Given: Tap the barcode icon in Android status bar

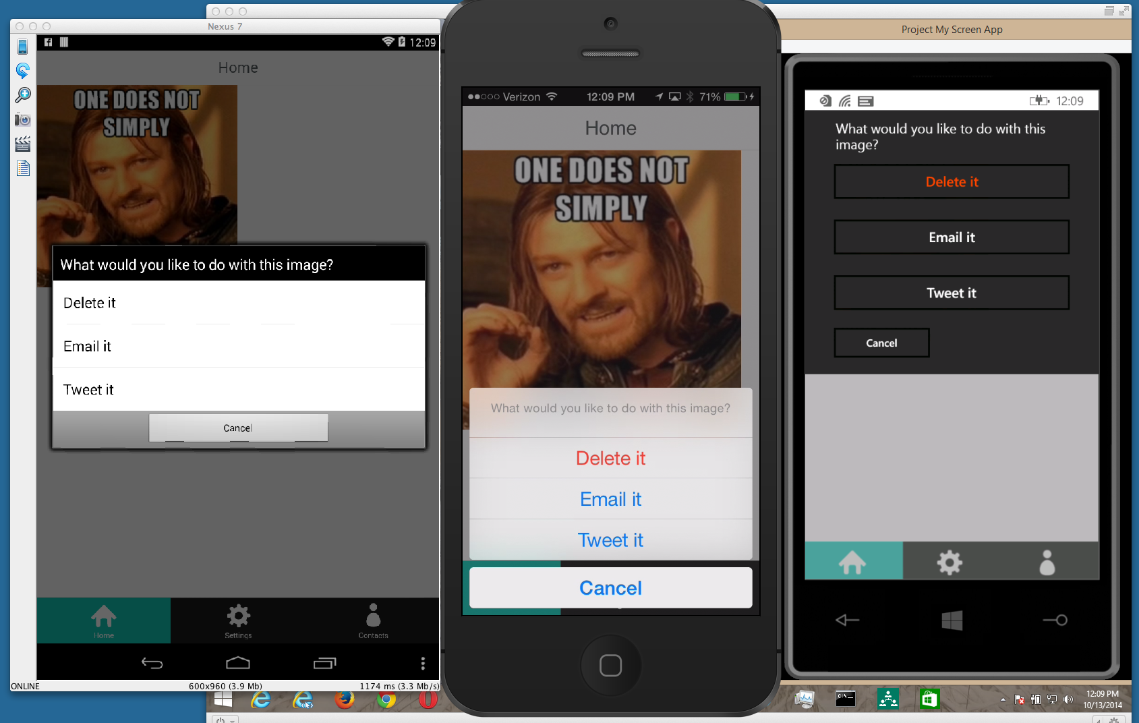Looking at the screenshot, I should click(64, 42).
